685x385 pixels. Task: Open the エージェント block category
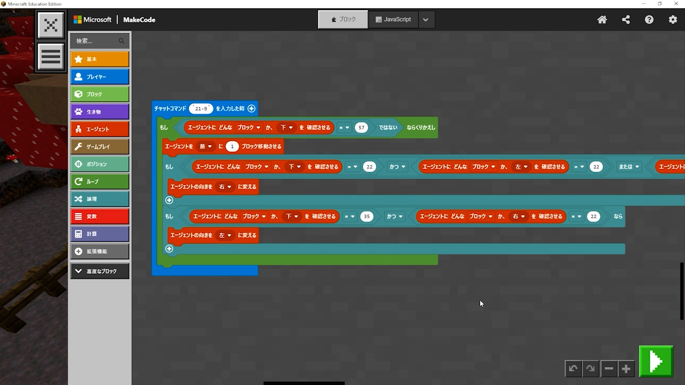(x=100, y=129)
